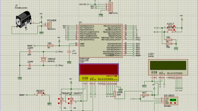Image resolution: width=198 pixels, height=111 pixels.
Task: Select the DS18B20 temperature sensor
Action: tap(171, 101)
